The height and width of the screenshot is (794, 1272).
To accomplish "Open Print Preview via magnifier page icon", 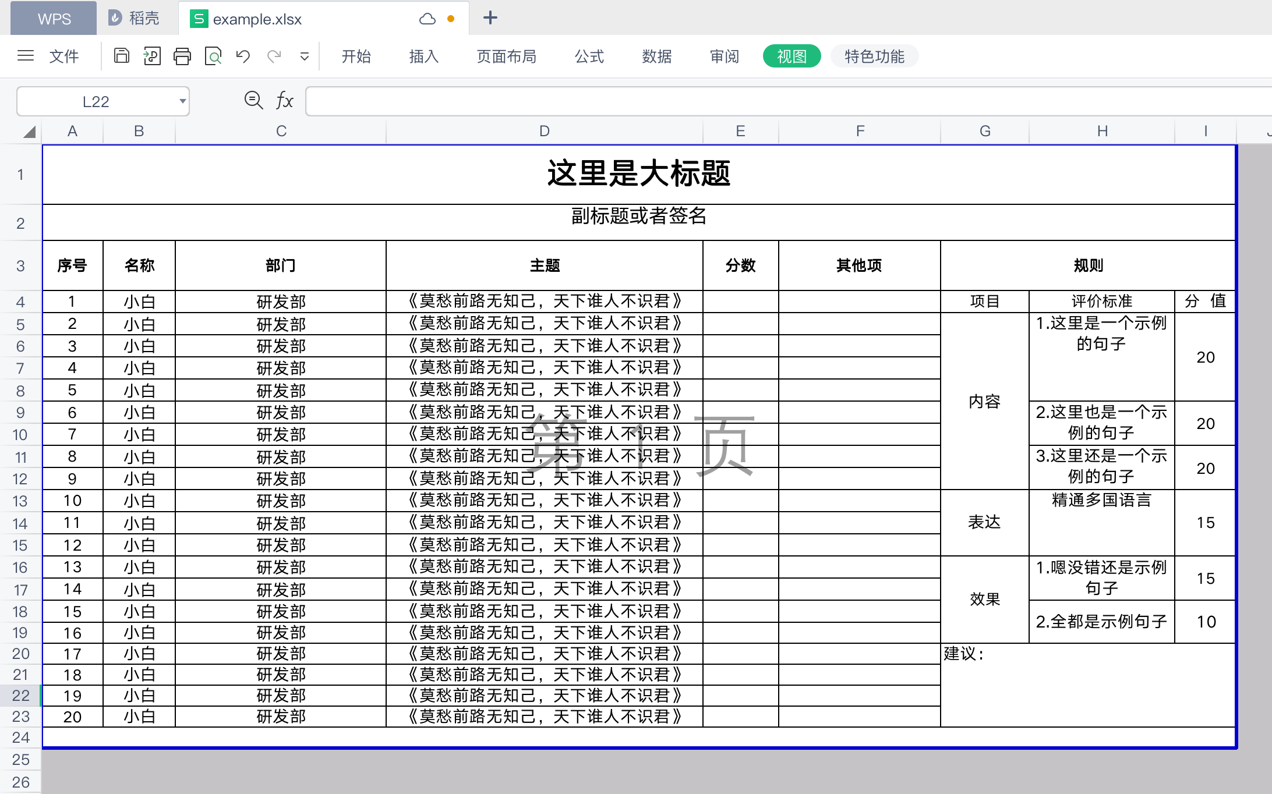I will tap(213, 56).
